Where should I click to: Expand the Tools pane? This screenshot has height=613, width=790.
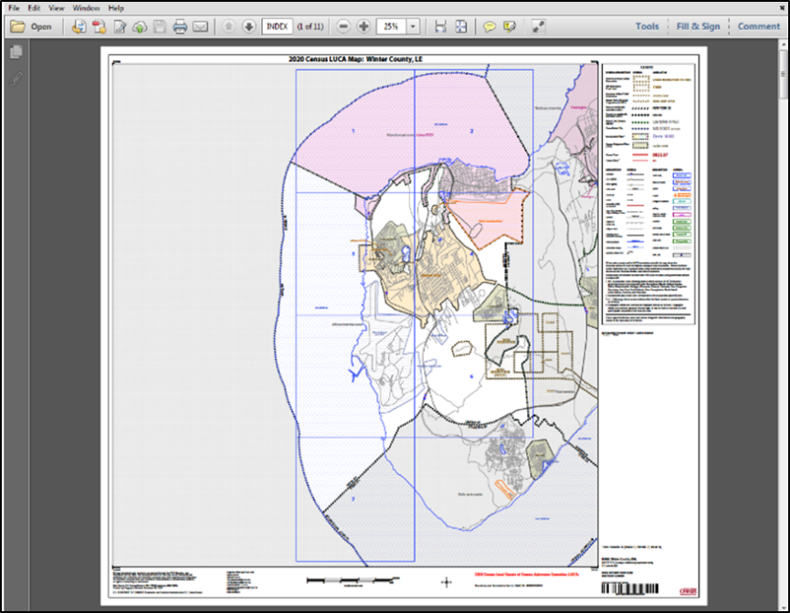(x=647, y=26)
